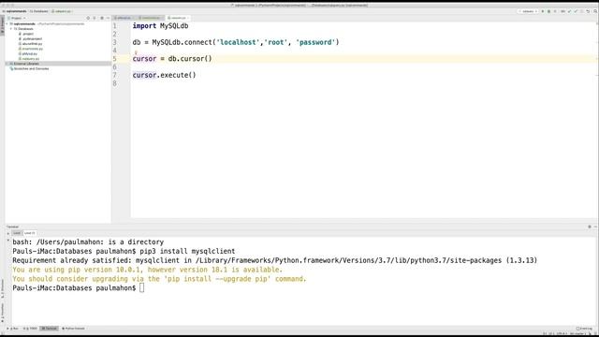Click gutter line number 8
Image resolution: width=599 pixels, height=337 pixels.
pos(114,83)
